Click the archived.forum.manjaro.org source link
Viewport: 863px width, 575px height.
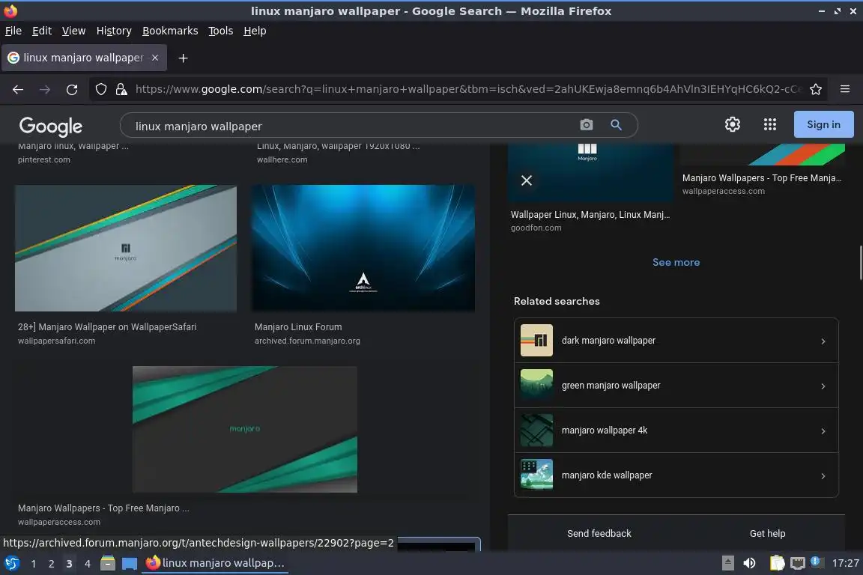tap(307, 341)
